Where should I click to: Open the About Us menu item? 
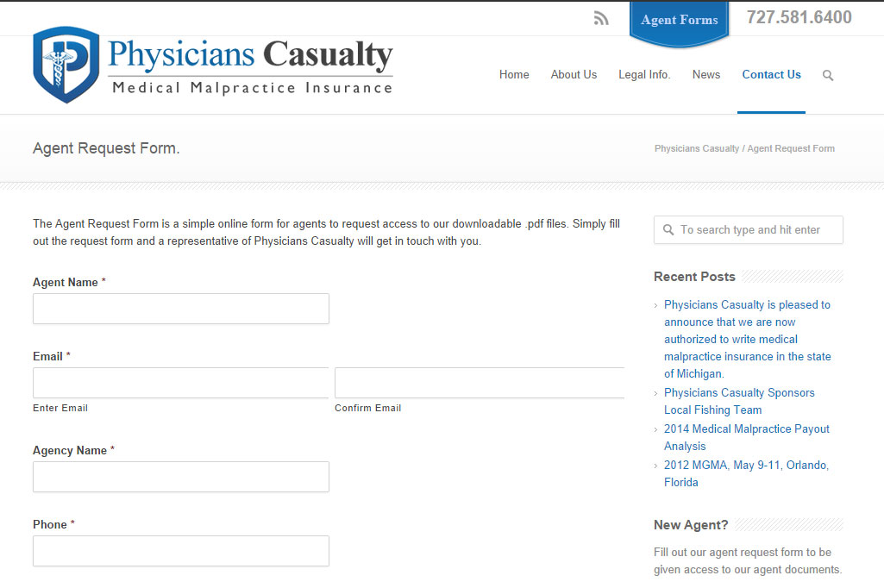(x=574, y=74)
